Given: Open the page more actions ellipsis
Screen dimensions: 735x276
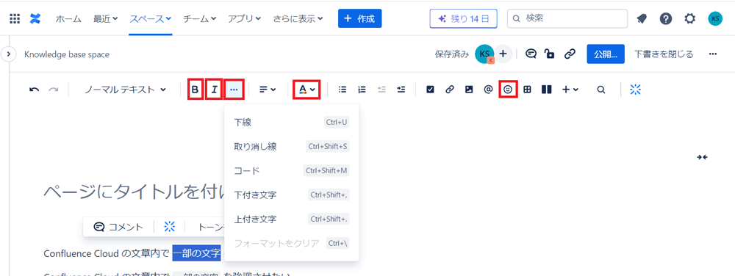Looking at the screenshot, I should tap(713, 54).
